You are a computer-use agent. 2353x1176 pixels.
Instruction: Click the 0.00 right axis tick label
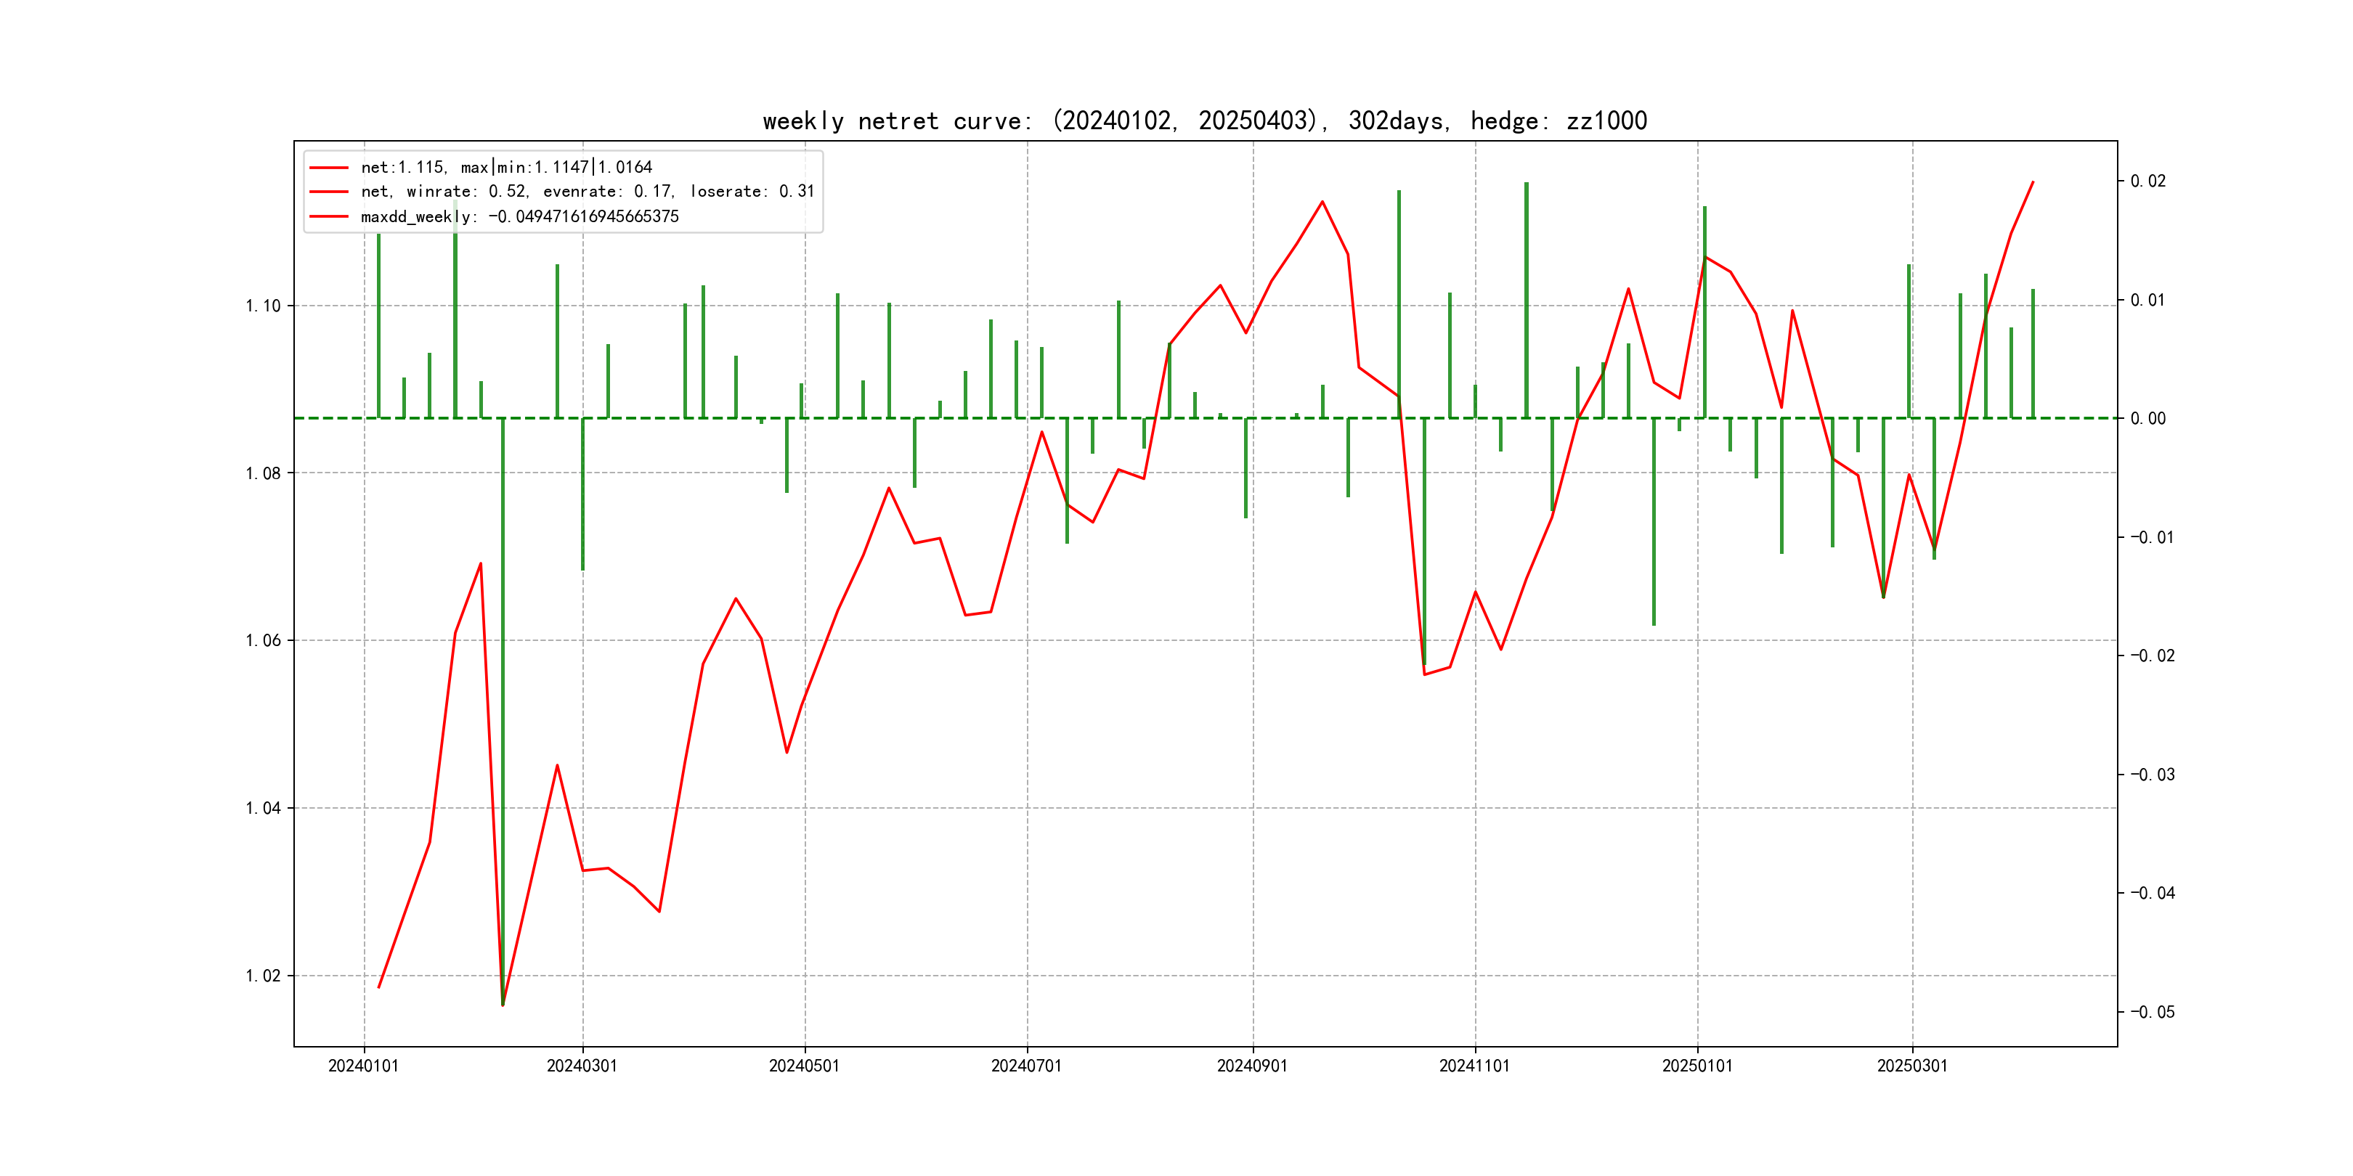(x=2147, y=419)
